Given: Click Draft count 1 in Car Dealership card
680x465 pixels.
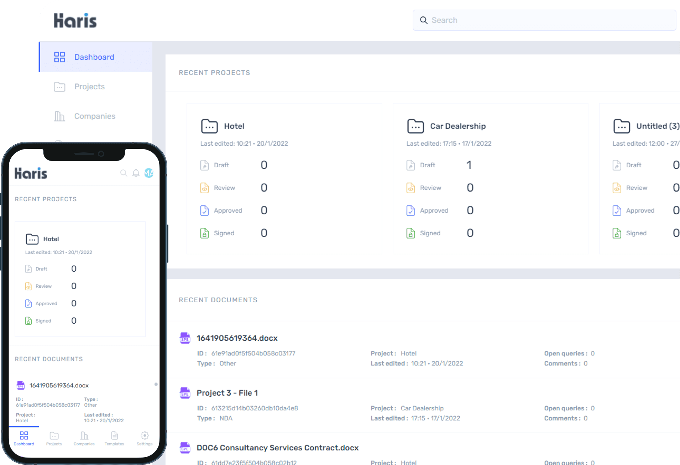Looking at the screenshot, I should click(x=469, y=165).
